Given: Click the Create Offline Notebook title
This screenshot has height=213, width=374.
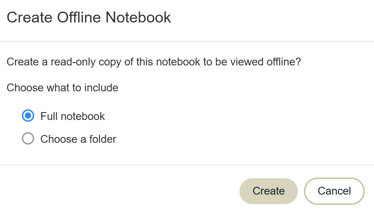Looking at the screenshot, I should pos(89,17).
